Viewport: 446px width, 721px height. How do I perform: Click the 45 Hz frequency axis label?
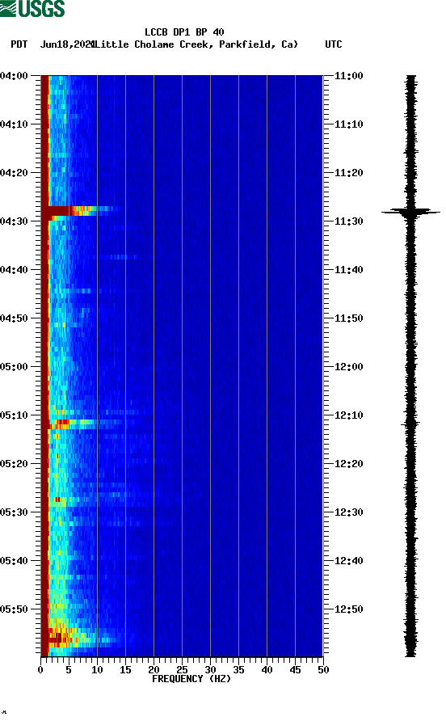[295, 670]
